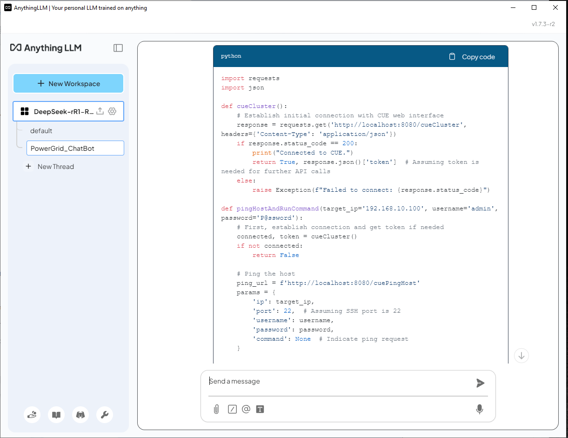Click the 'print("Connected to CUE.")' line
This screenshot has height=438, width=568.
point(303,153)
